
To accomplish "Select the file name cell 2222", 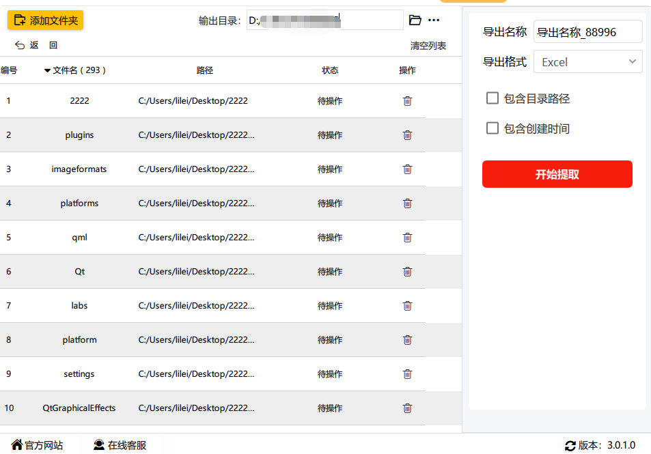I will [x=79, y=101].
